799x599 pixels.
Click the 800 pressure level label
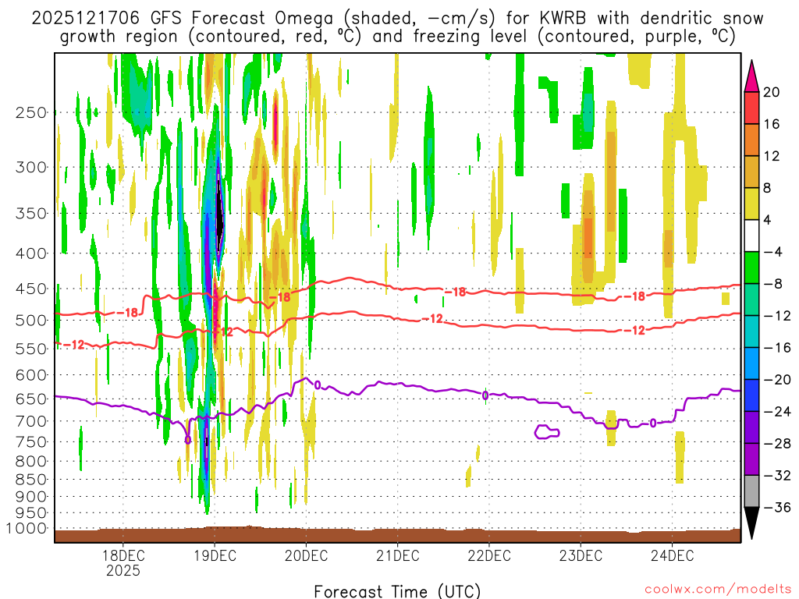tap(31, 462)
